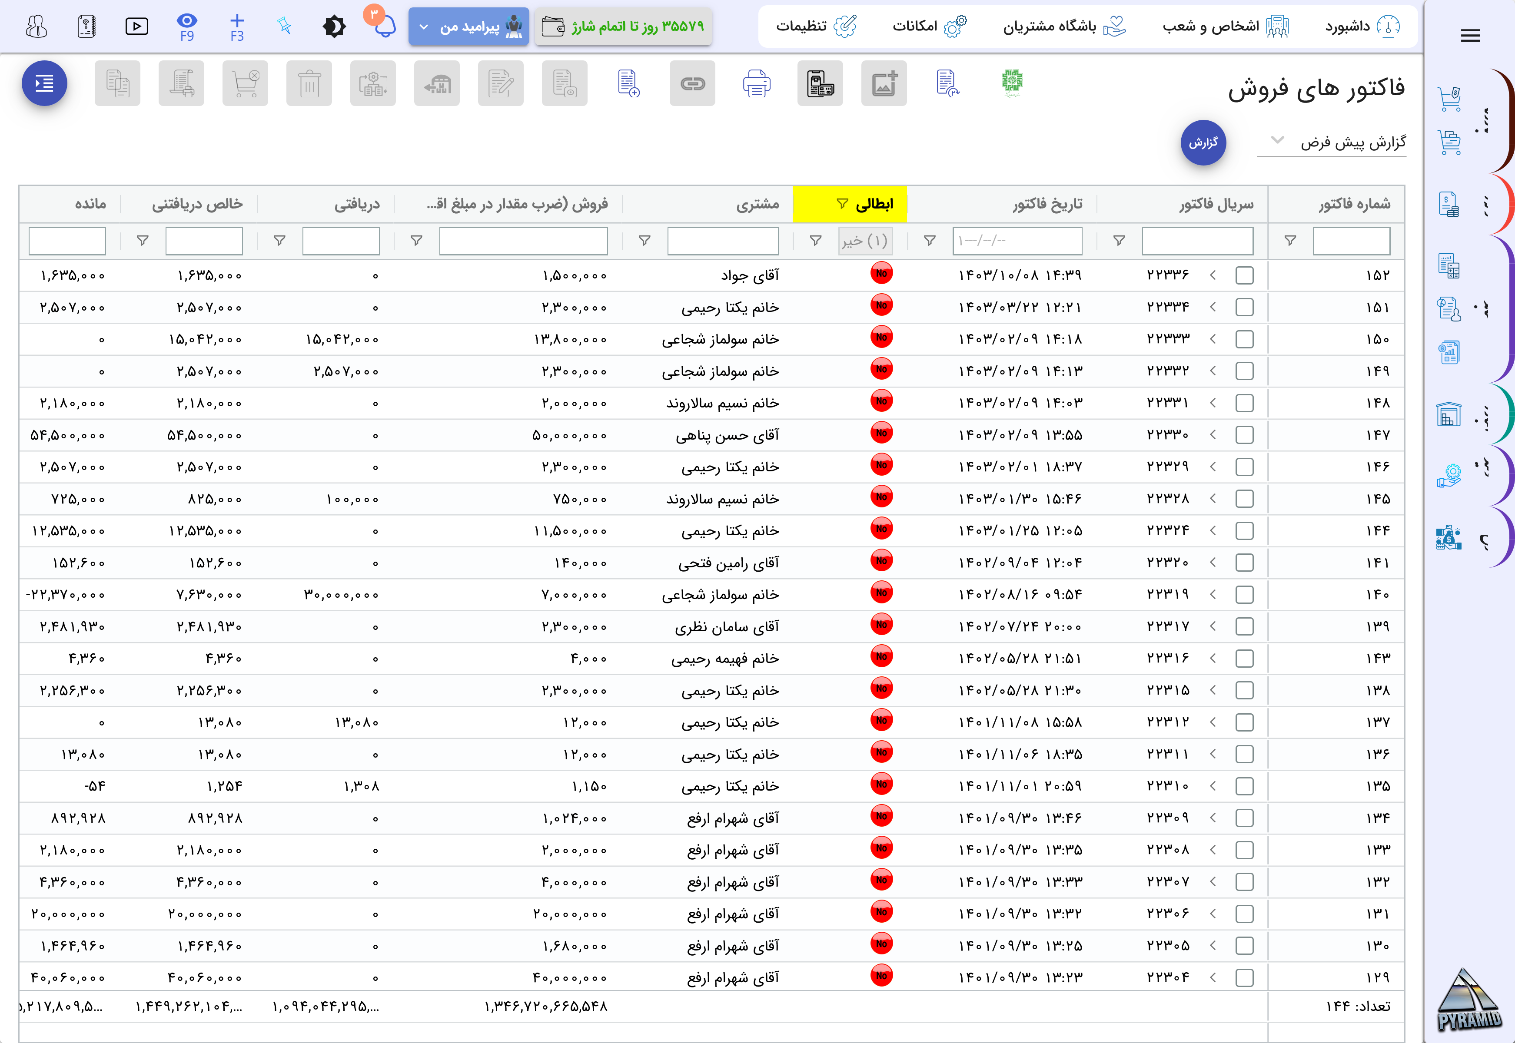
Task: Open the hamburger menu icon
Action: coord(1470,36)
